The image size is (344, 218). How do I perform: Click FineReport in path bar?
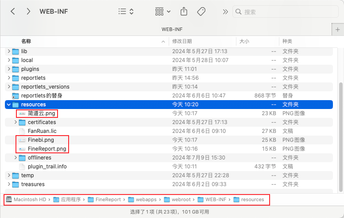104,199
